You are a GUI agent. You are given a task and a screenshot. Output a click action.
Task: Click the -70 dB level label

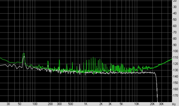174,32
